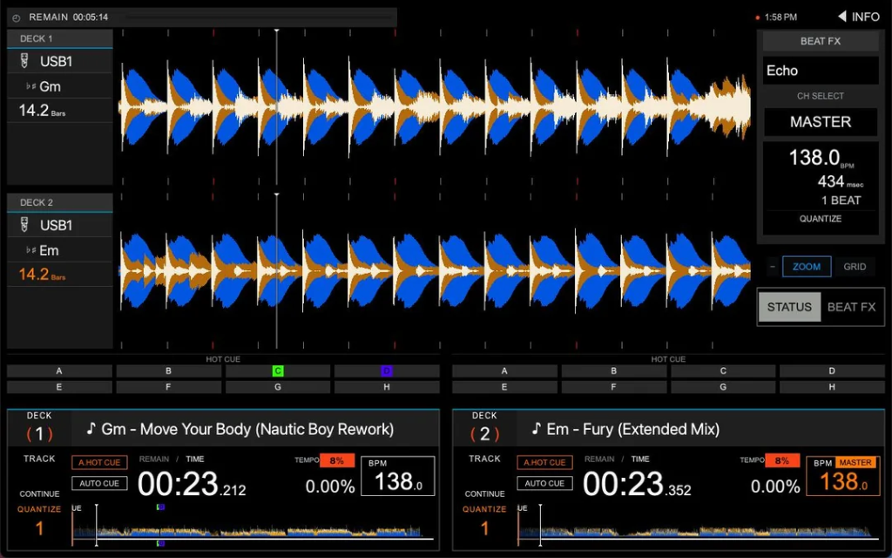
Task: Click the music note icon on Deck 2 title
Action: (x=536, y=428)
